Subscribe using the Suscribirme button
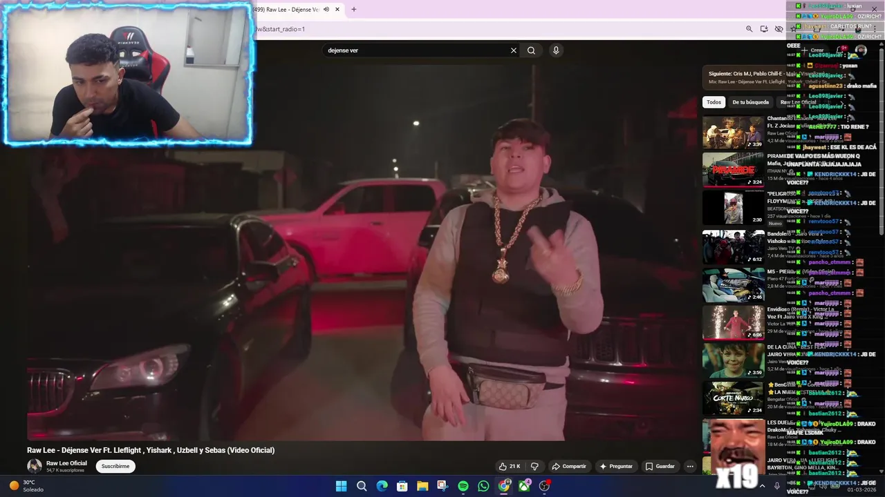Image resolution: width=885 pixels, height=497 pixels. point(115,467)
